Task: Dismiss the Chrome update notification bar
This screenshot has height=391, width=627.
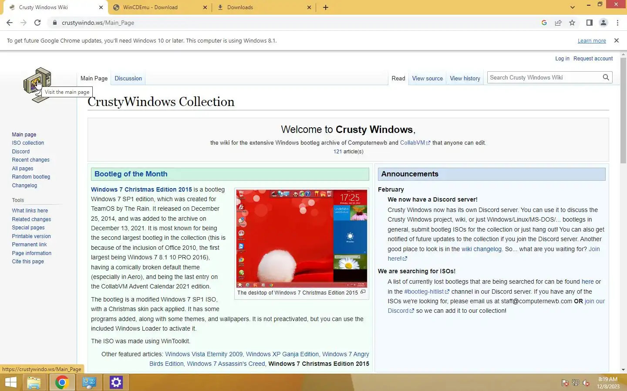Action: tap(616, 40)
